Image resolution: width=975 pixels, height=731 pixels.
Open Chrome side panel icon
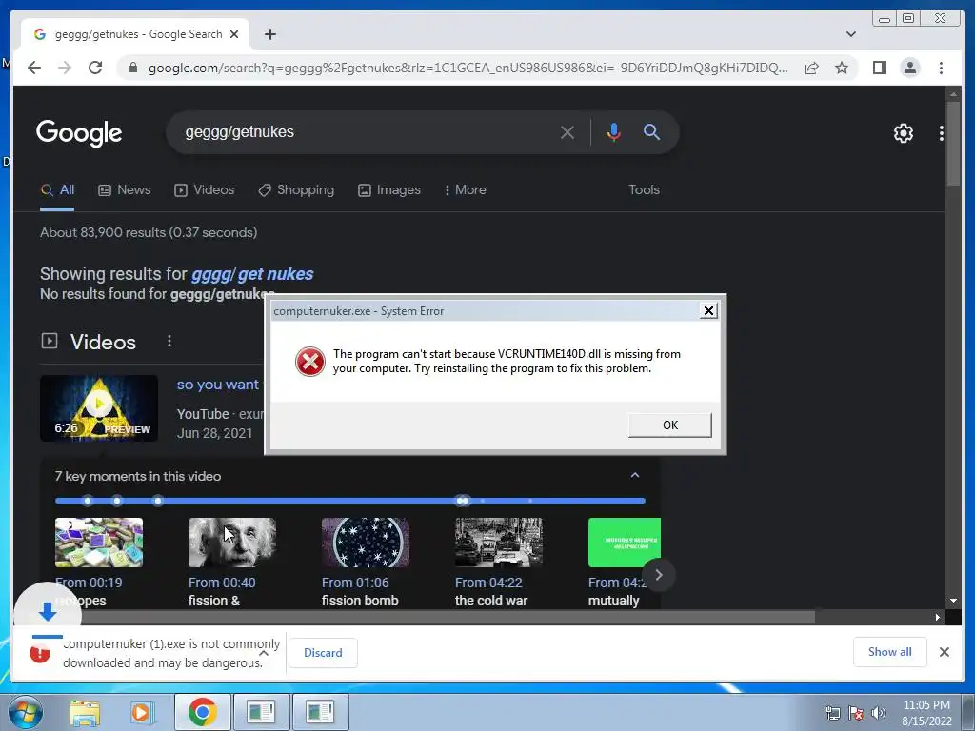pos(879,68)
